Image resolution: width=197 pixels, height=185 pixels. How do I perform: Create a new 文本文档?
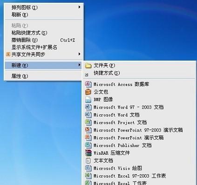139,160
